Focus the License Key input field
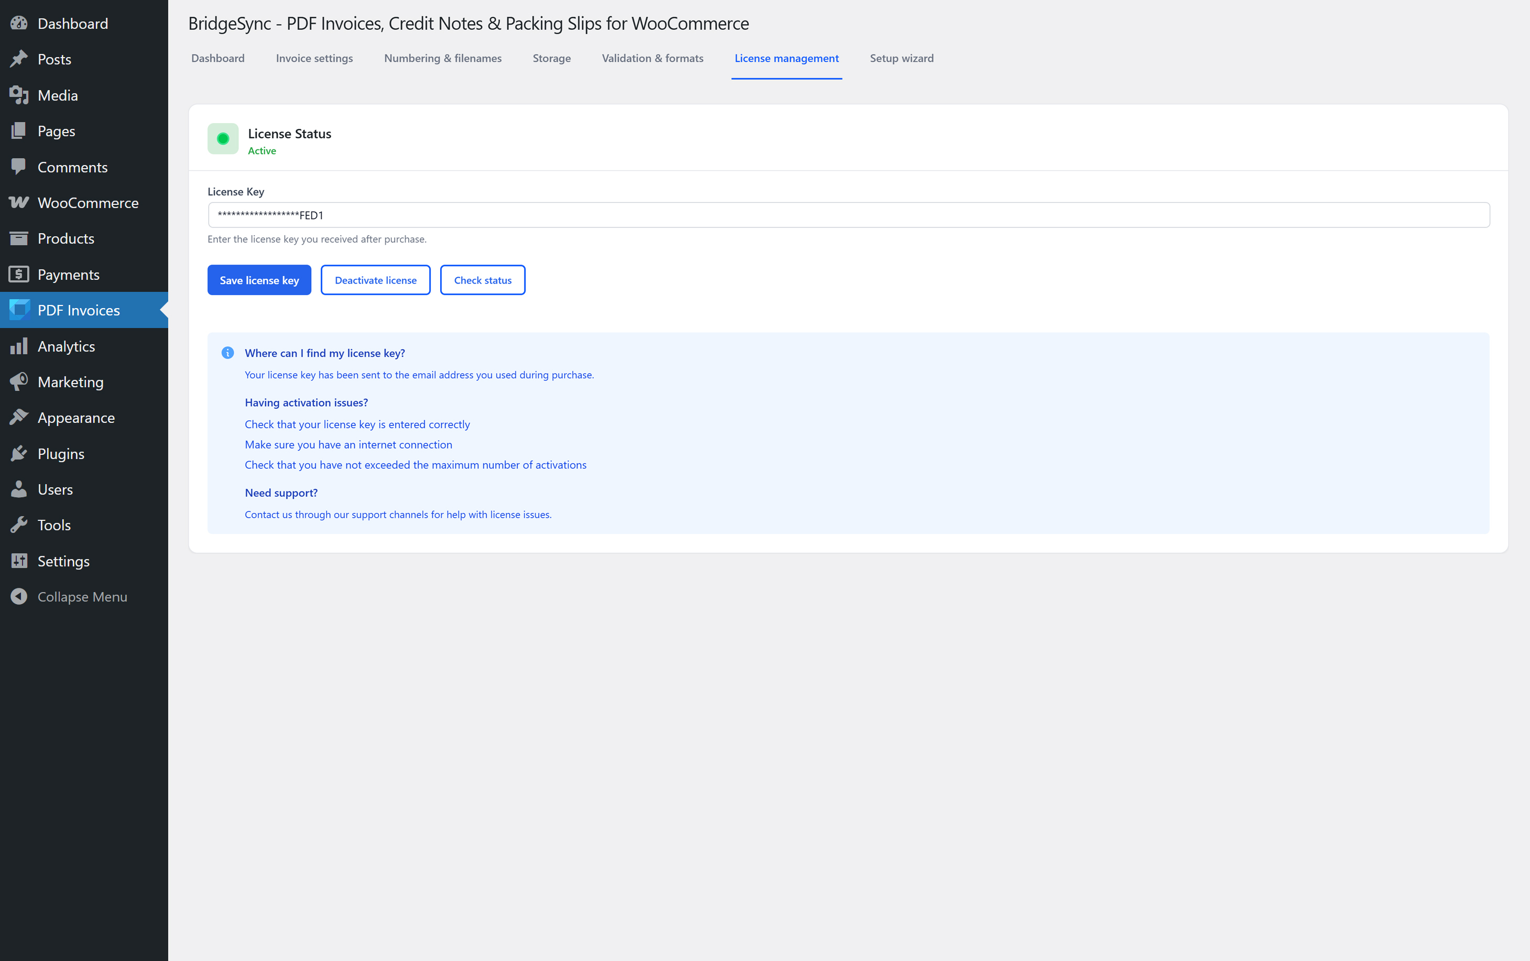Viewport: 1530px width, 961px height. pyautogui.click(x=848, y=215)
